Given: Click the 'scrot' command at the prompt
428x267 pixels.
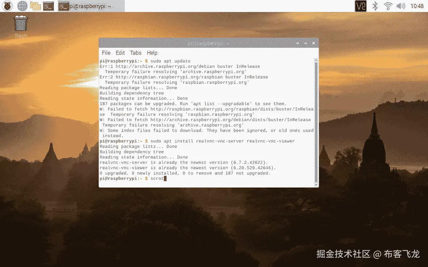Looking at the screenshot, I should point(157,178).
